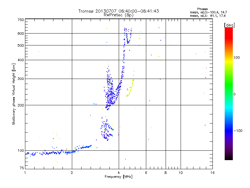Click the plot title "Tromsø 20130707 08:40:00-08:41:43"

(118, 11)
